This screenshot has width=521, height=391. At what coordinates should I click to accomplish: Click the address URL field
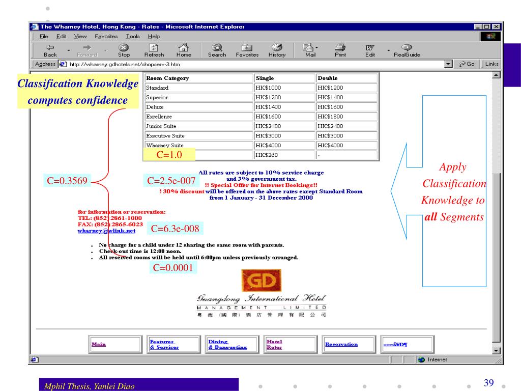click(x=256, y=64)
